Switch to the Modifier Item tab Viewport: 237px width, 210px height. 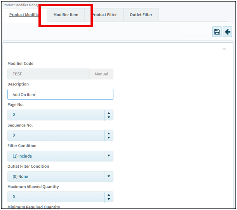(x=66, y=15)
